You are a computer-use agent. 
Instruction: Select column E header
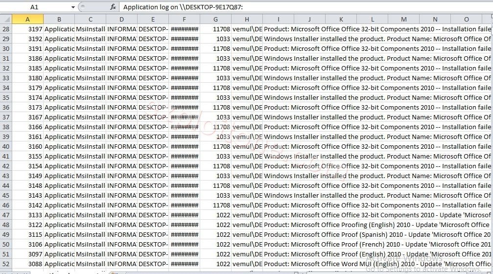[x=153, y=20]
